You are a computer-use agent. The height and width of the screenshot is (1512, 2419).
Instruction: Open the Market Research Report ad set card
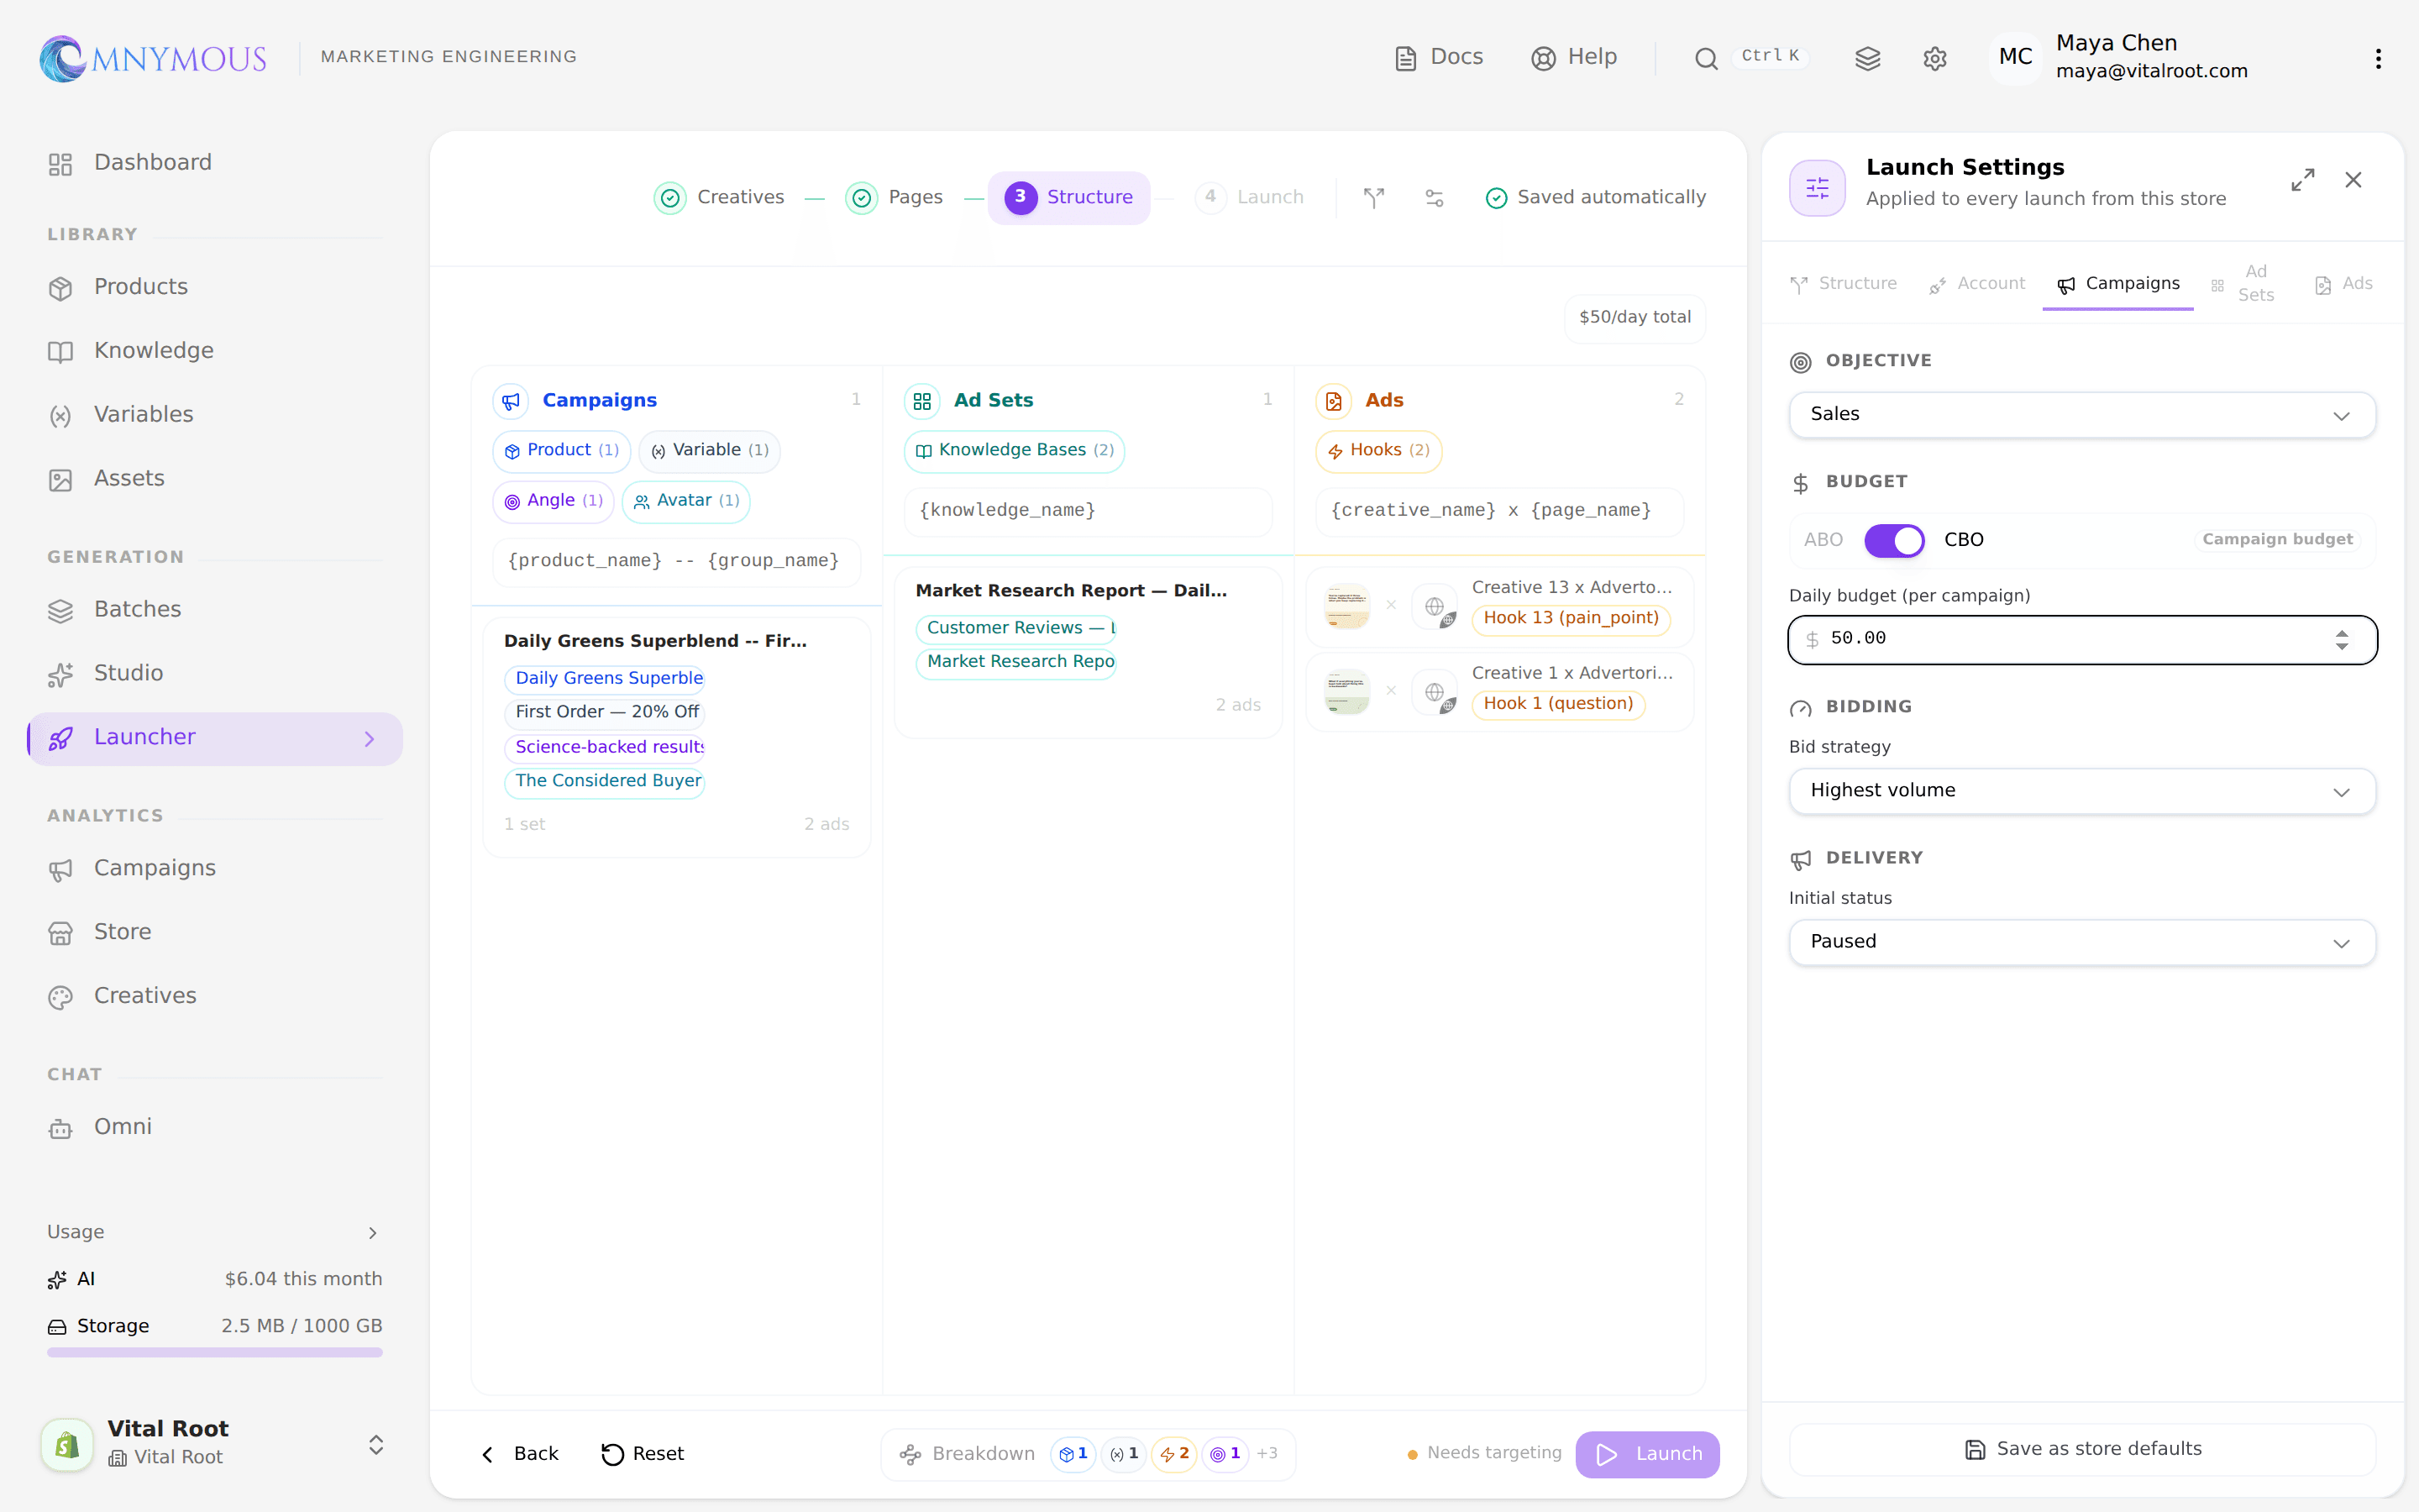click(1088, 653)
